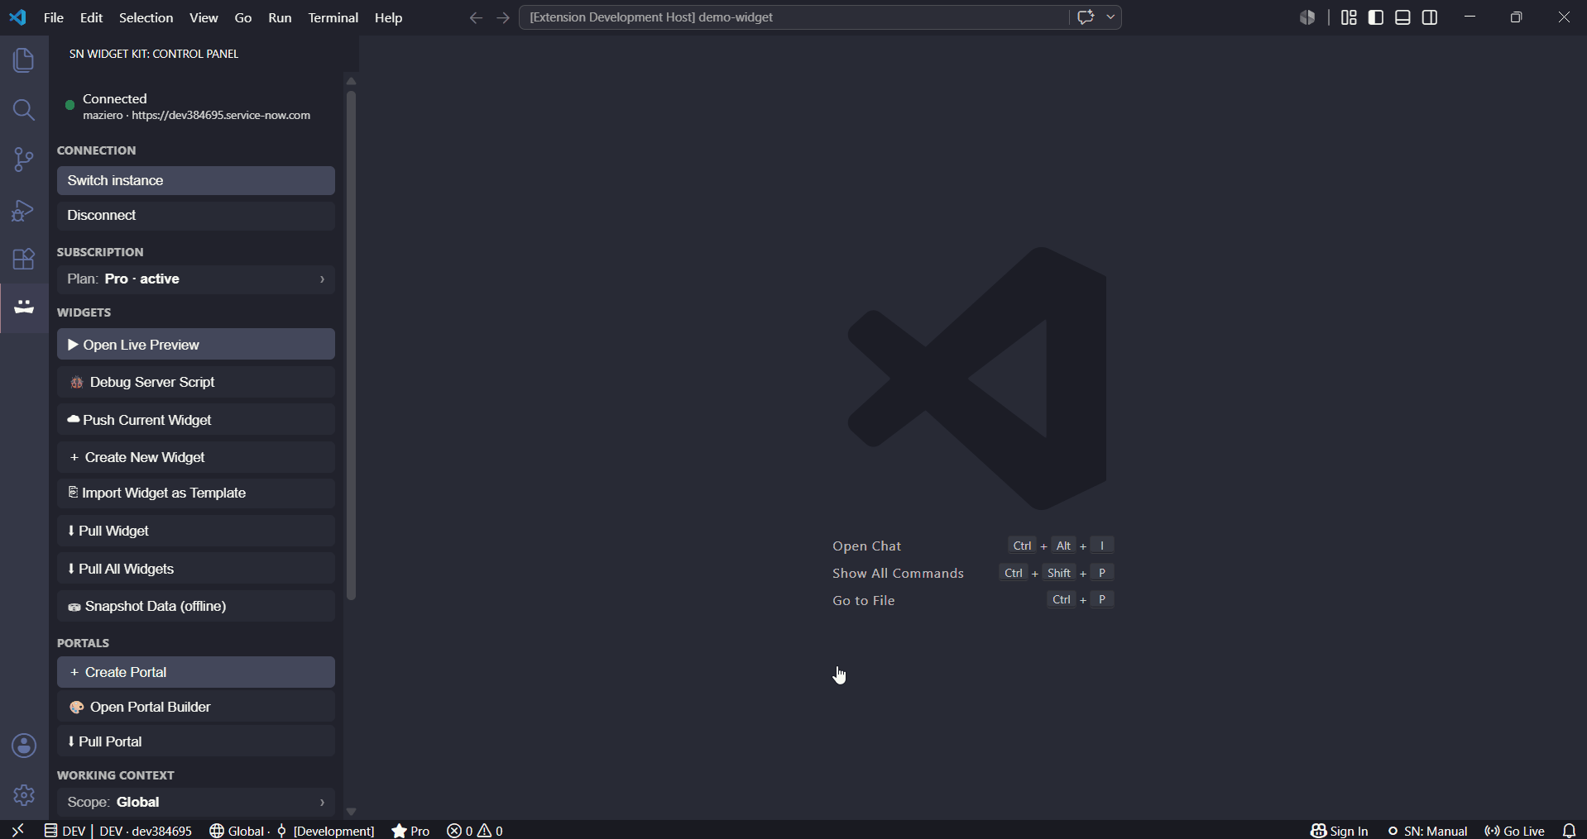Click the command center search box
Image resolution: width=1587 pixels, height=839 pixels.
tap(794, 17)
